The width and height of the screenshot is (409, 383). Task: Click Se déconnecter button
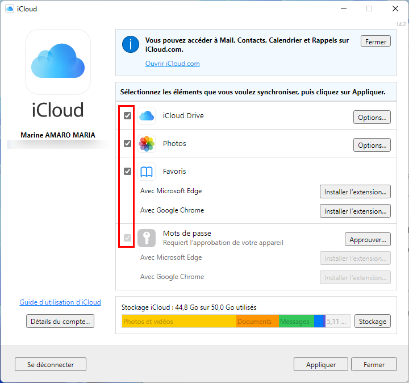tap(51, 364)
